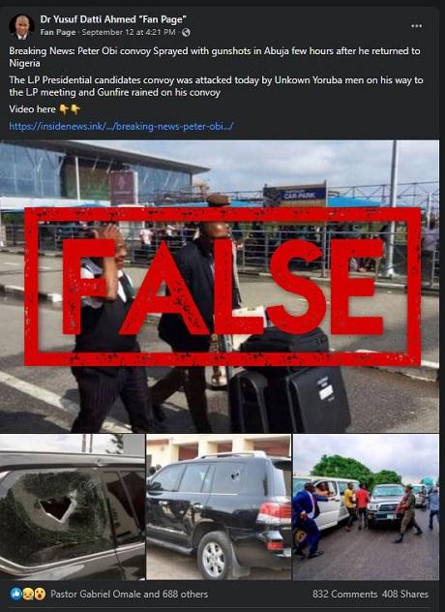Click the September 12 post timestamp
This screenshot has height=612, width=445.
[129, 32]
